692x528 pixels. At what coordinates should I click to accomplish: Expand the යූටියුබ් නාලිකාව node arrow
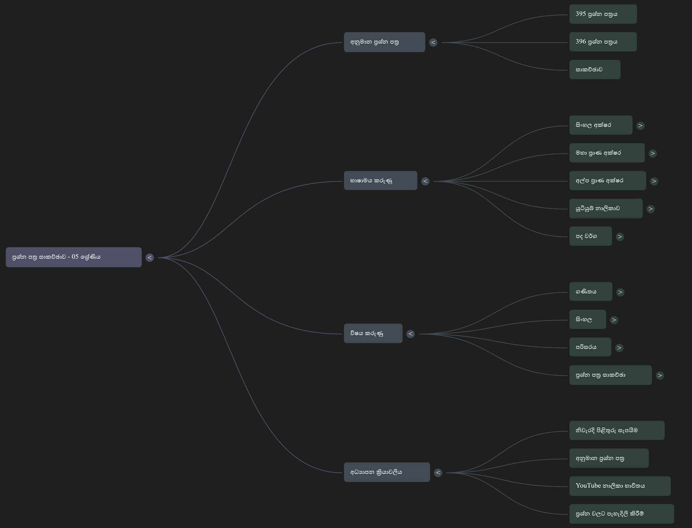click(650, 209)
